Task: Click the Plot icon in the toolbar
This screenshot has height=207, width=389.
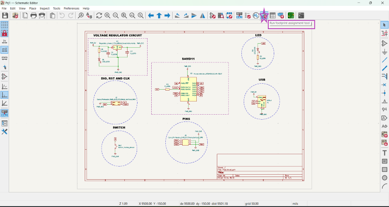Action: [x=42, y=15]
